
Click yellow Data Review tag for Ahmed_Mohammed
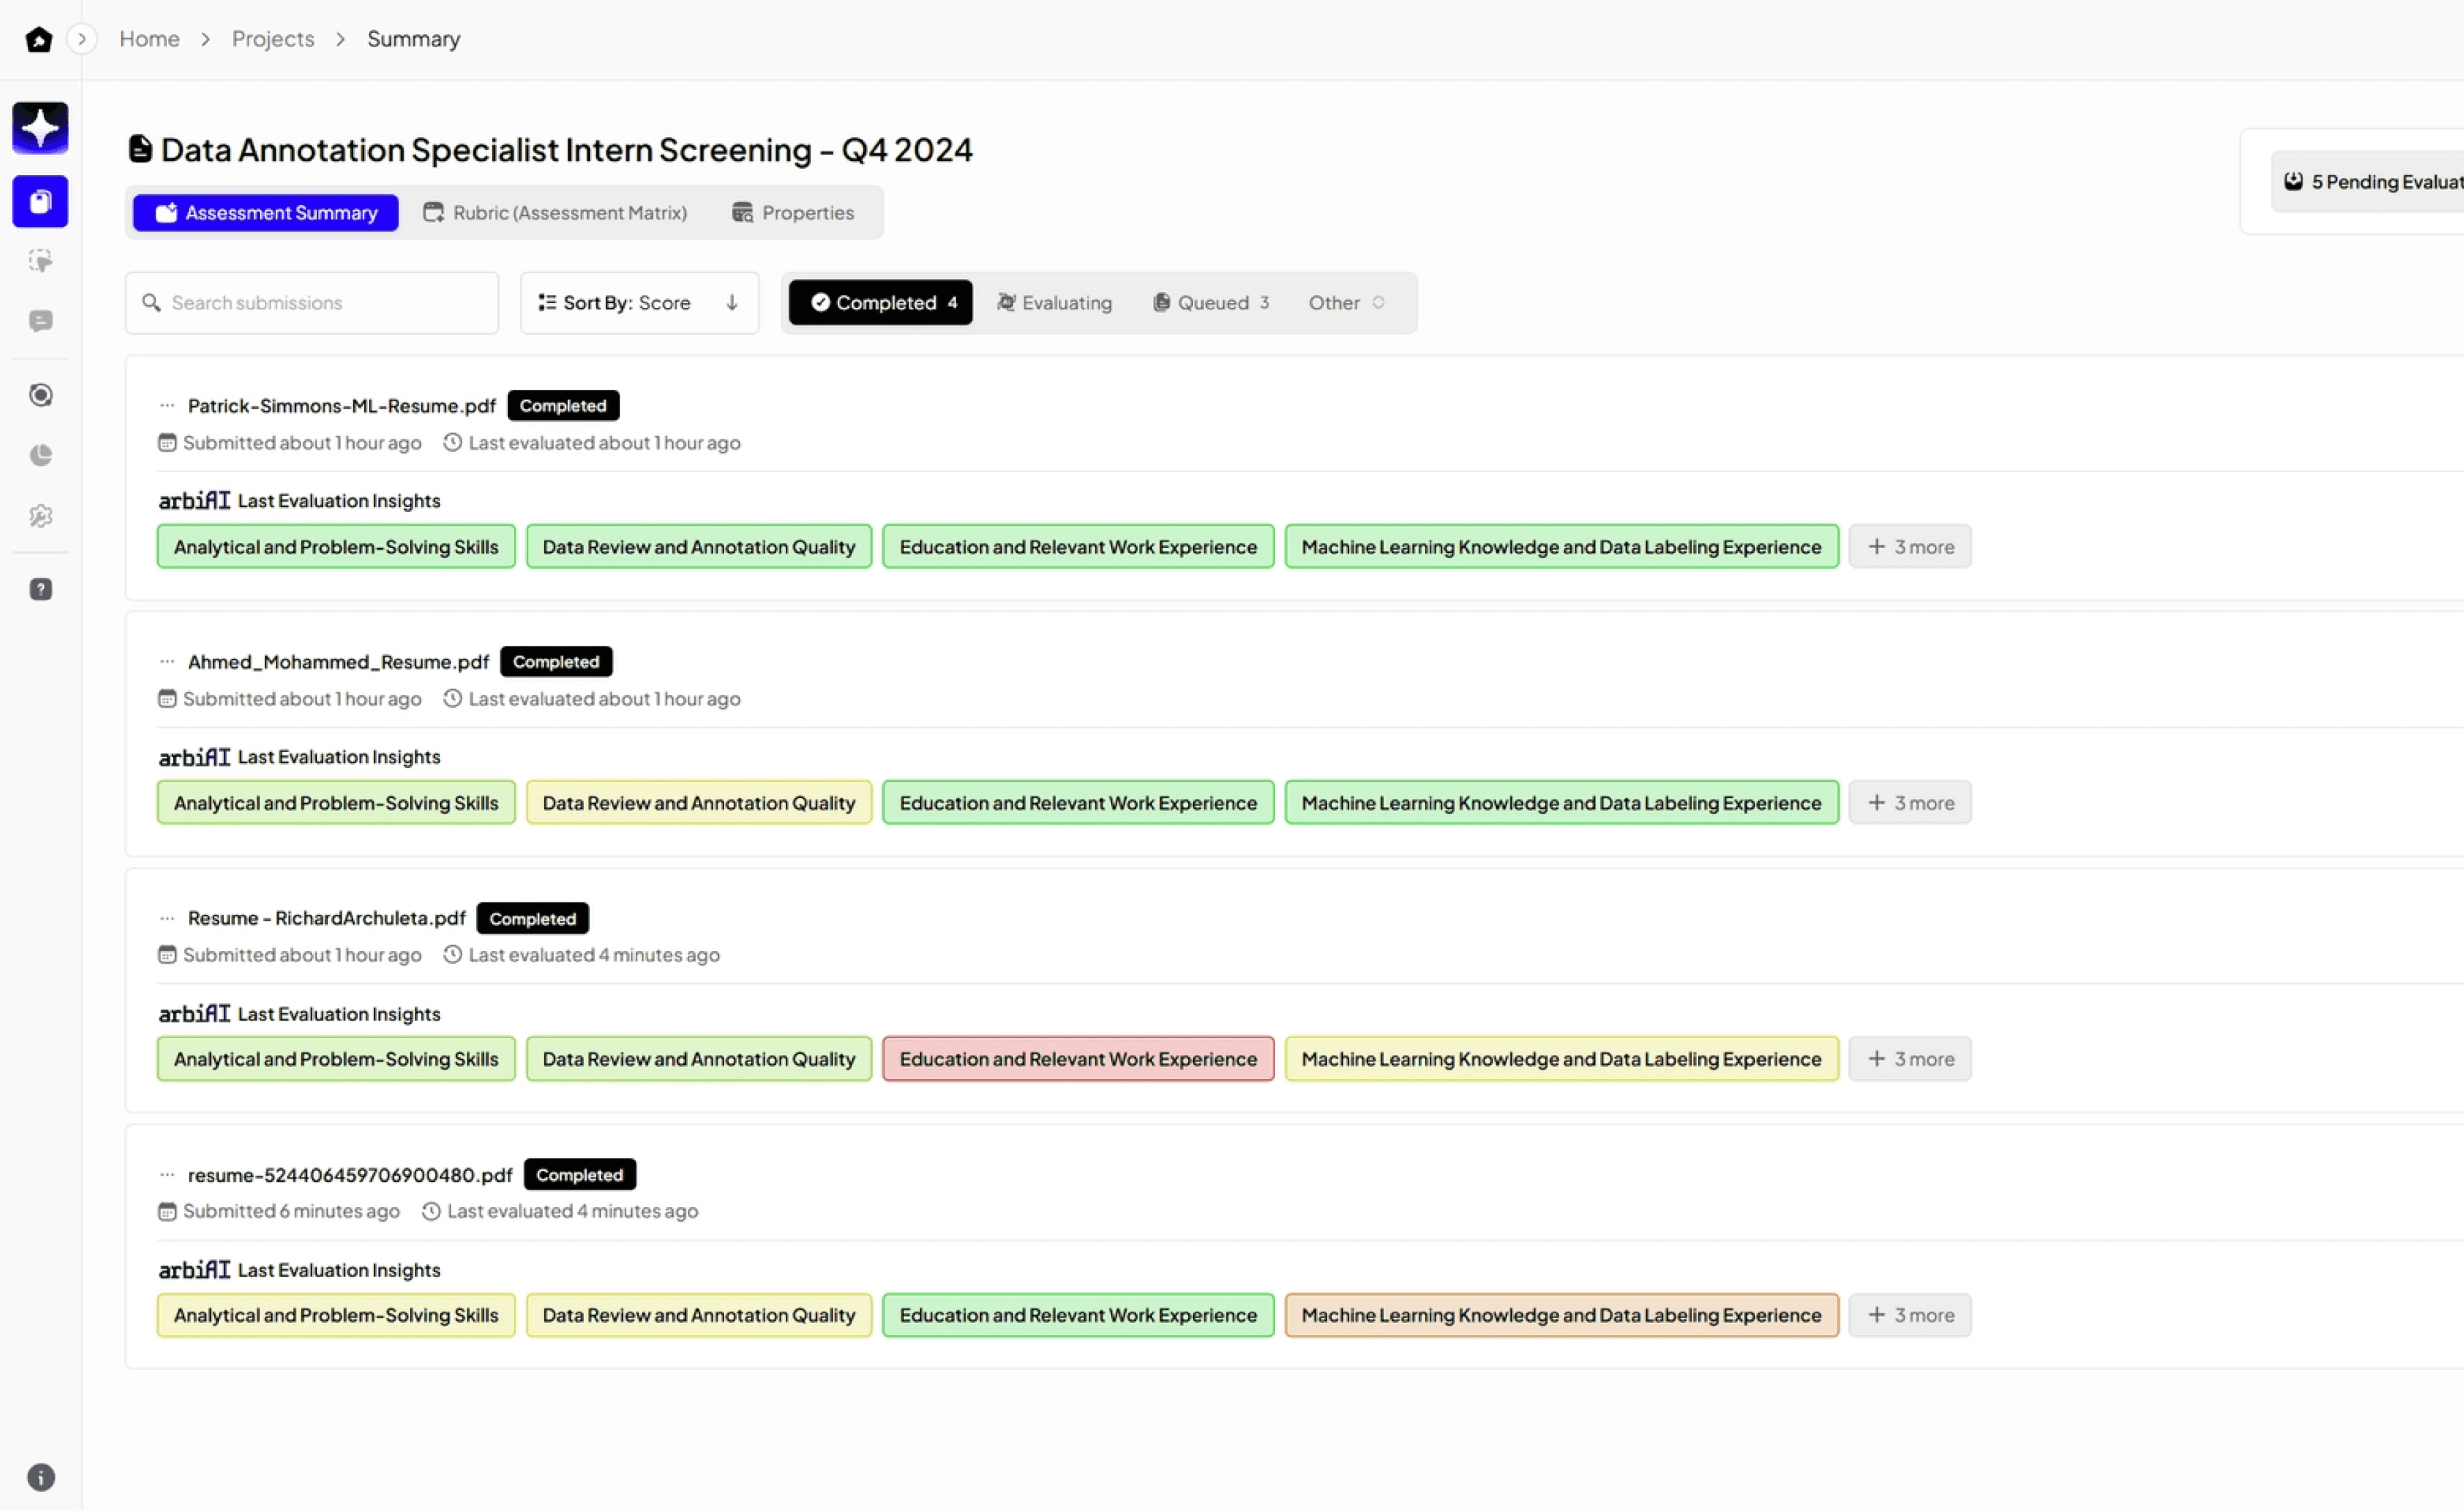coord(699,803)
